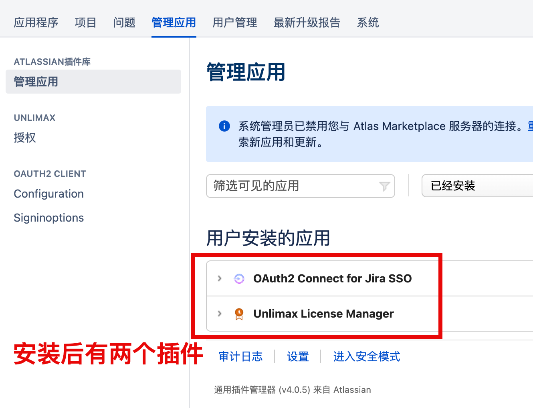Click the 审计日志 link

pyautogui.click(x=240, y=356)
